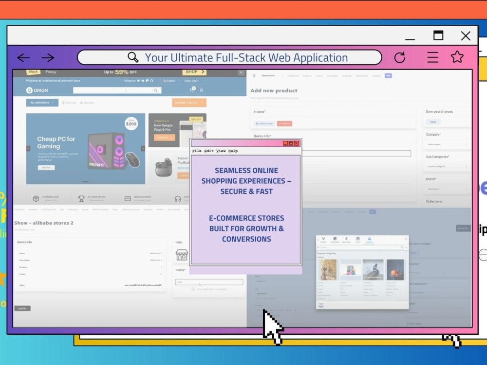Viewport: 487px width, 365px height.
Task: Click the Show - alibaba stores 2 heading
Action: tap(44, 223)
